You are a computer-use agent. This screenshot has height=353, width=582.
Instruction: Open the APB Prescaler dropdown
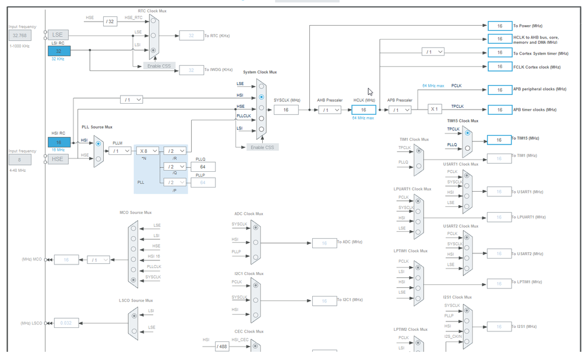coord(400,110)
